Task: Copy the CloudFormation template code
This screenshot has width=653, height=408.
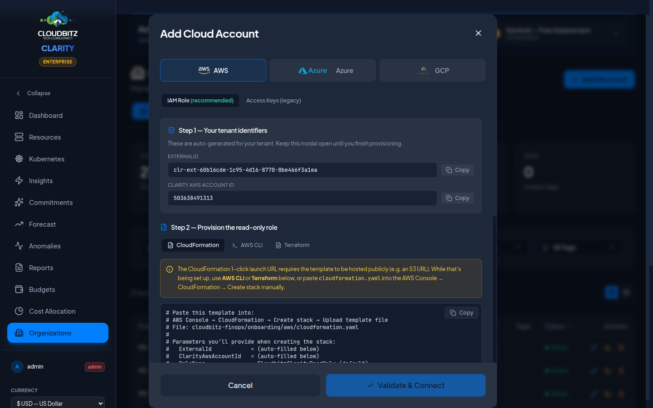Action: point(462,313)
